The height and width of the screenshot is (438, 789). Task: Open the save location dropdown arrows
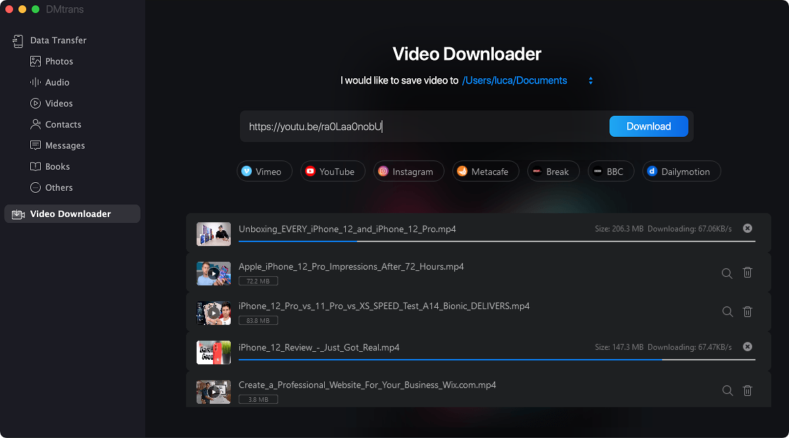pos(590,81)
